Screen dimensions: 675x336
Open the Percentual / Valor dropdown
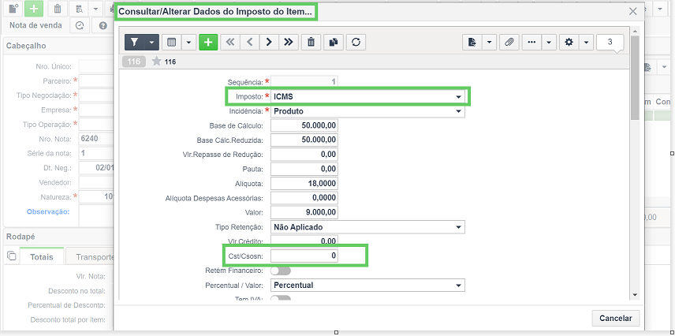[x=367, y=286]
